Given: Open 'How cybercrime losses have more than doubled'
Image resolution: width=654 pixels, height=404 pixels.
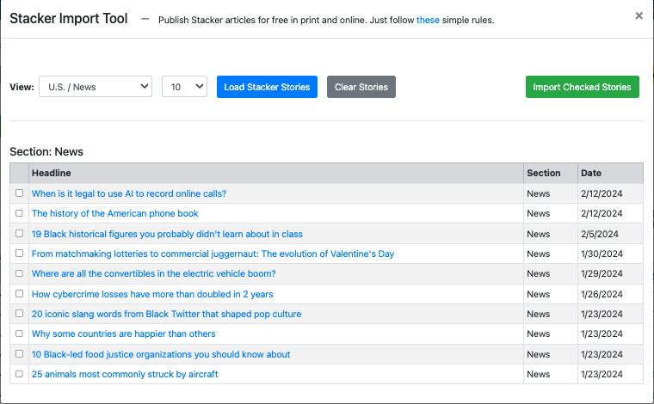Looking at the screenshot, I should (152, 294).
